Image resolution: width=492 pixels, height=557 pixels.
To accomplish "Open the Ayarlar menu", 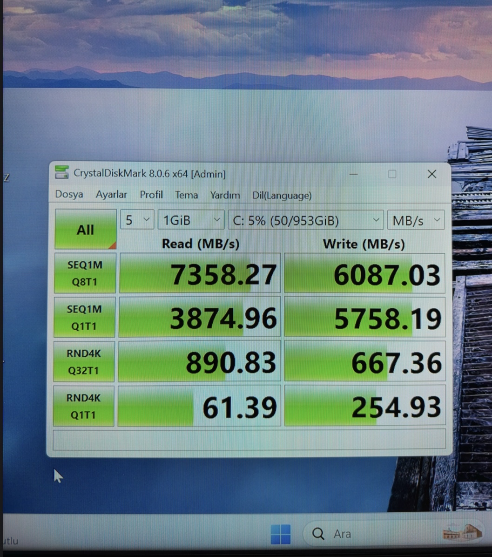I will click(111, 195).
